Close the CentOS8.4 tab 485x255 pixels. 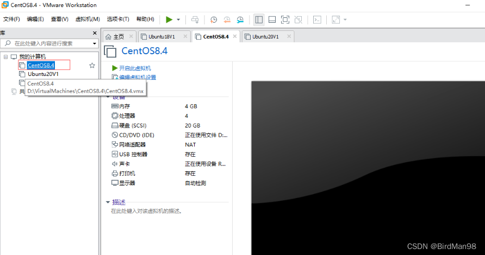coord(235,36)
